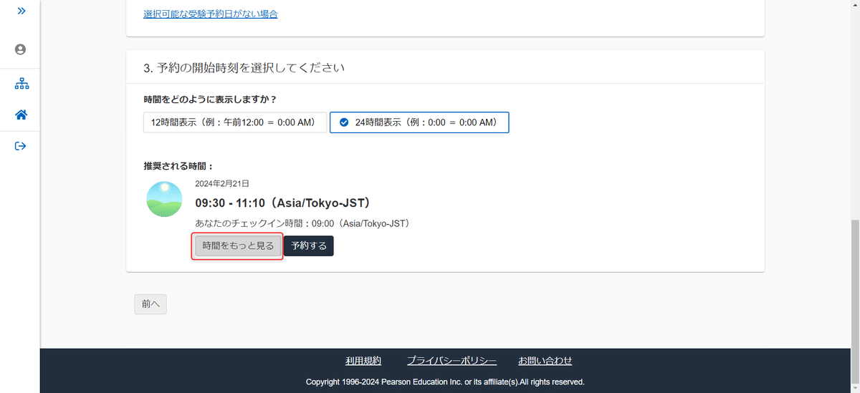
Task: Open プライバシーポリシー footer link
Action: [x=451, y=361]
